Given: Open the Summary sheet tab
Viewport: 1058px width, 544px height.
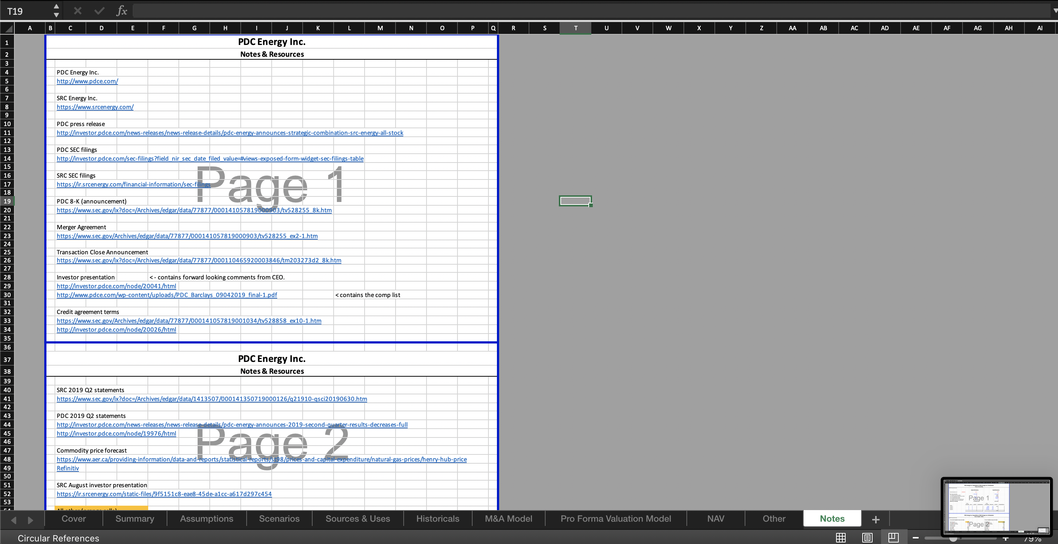Looking at the screenshot, I should pos(135,519).
